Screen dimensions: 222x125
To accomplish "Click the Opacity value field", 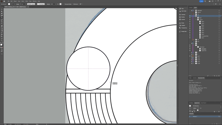I will 53,4.
